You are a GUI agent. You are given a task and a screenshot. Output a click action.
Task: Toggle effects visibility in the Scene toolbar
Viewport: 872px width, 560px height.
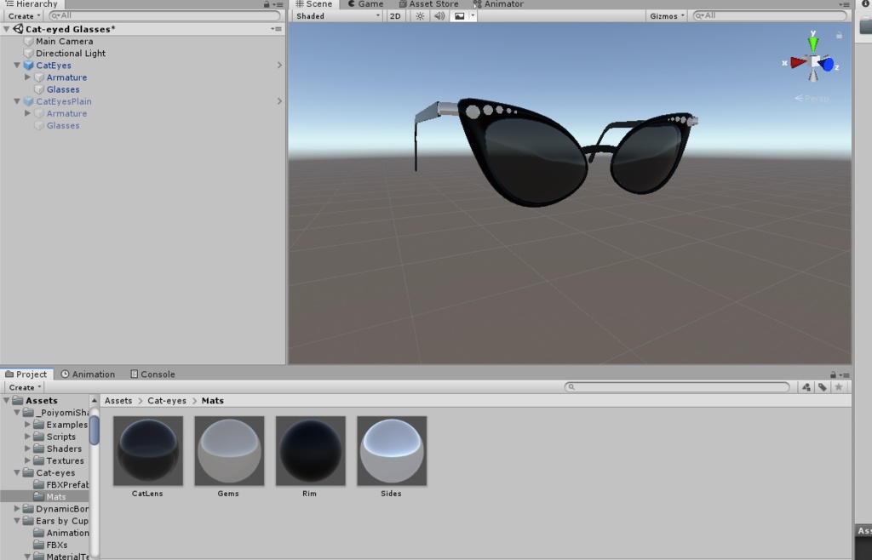(457, 15)
